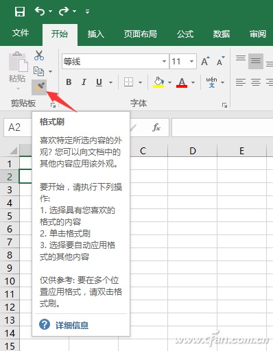Click the Save icon in quick access toolbar
273x351 pixels.
(x=20, y=11)
